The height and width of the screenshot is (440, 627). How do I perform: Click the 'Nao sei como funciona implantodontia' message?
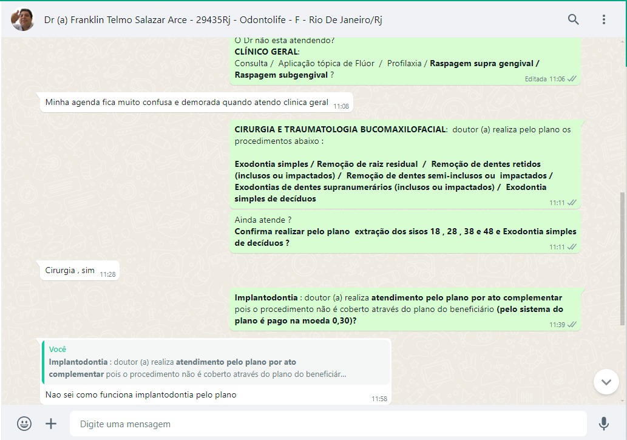coord(141,395)
